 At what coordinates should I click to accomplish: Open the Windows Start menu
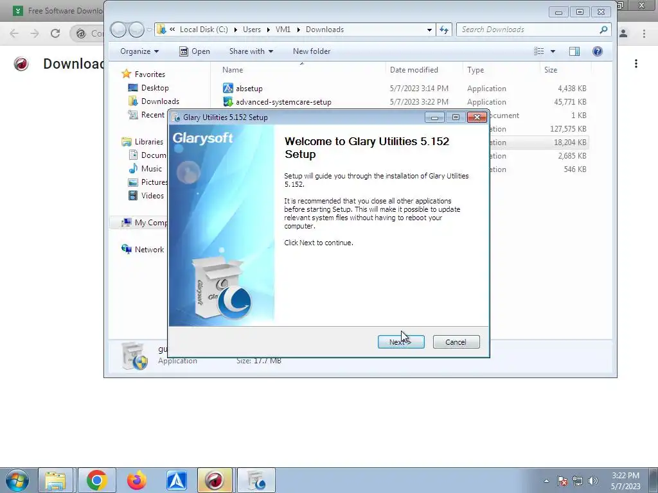(17, 480)
